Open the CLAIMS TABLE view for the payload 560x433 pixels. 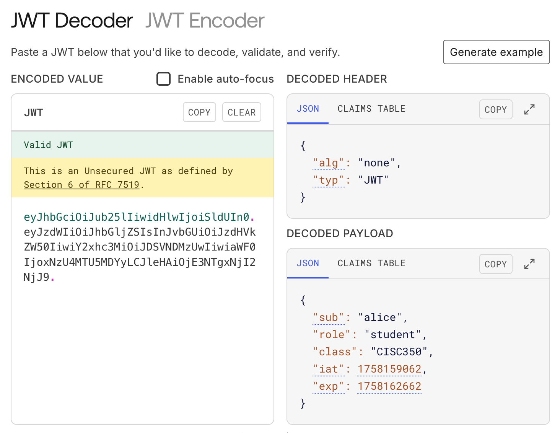click(371, 263)
